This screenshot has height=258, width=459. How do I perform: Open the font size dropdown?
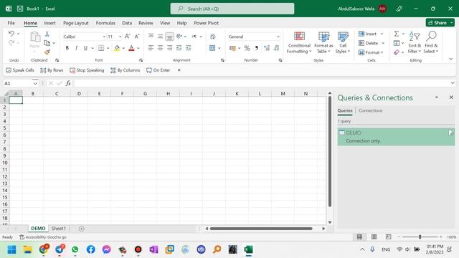[120, 37]
